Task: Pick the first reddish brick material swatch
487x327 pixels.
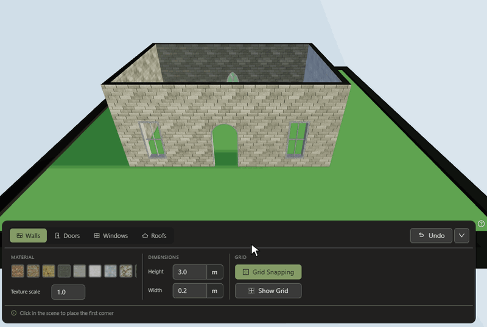Action: pos(18,271)
